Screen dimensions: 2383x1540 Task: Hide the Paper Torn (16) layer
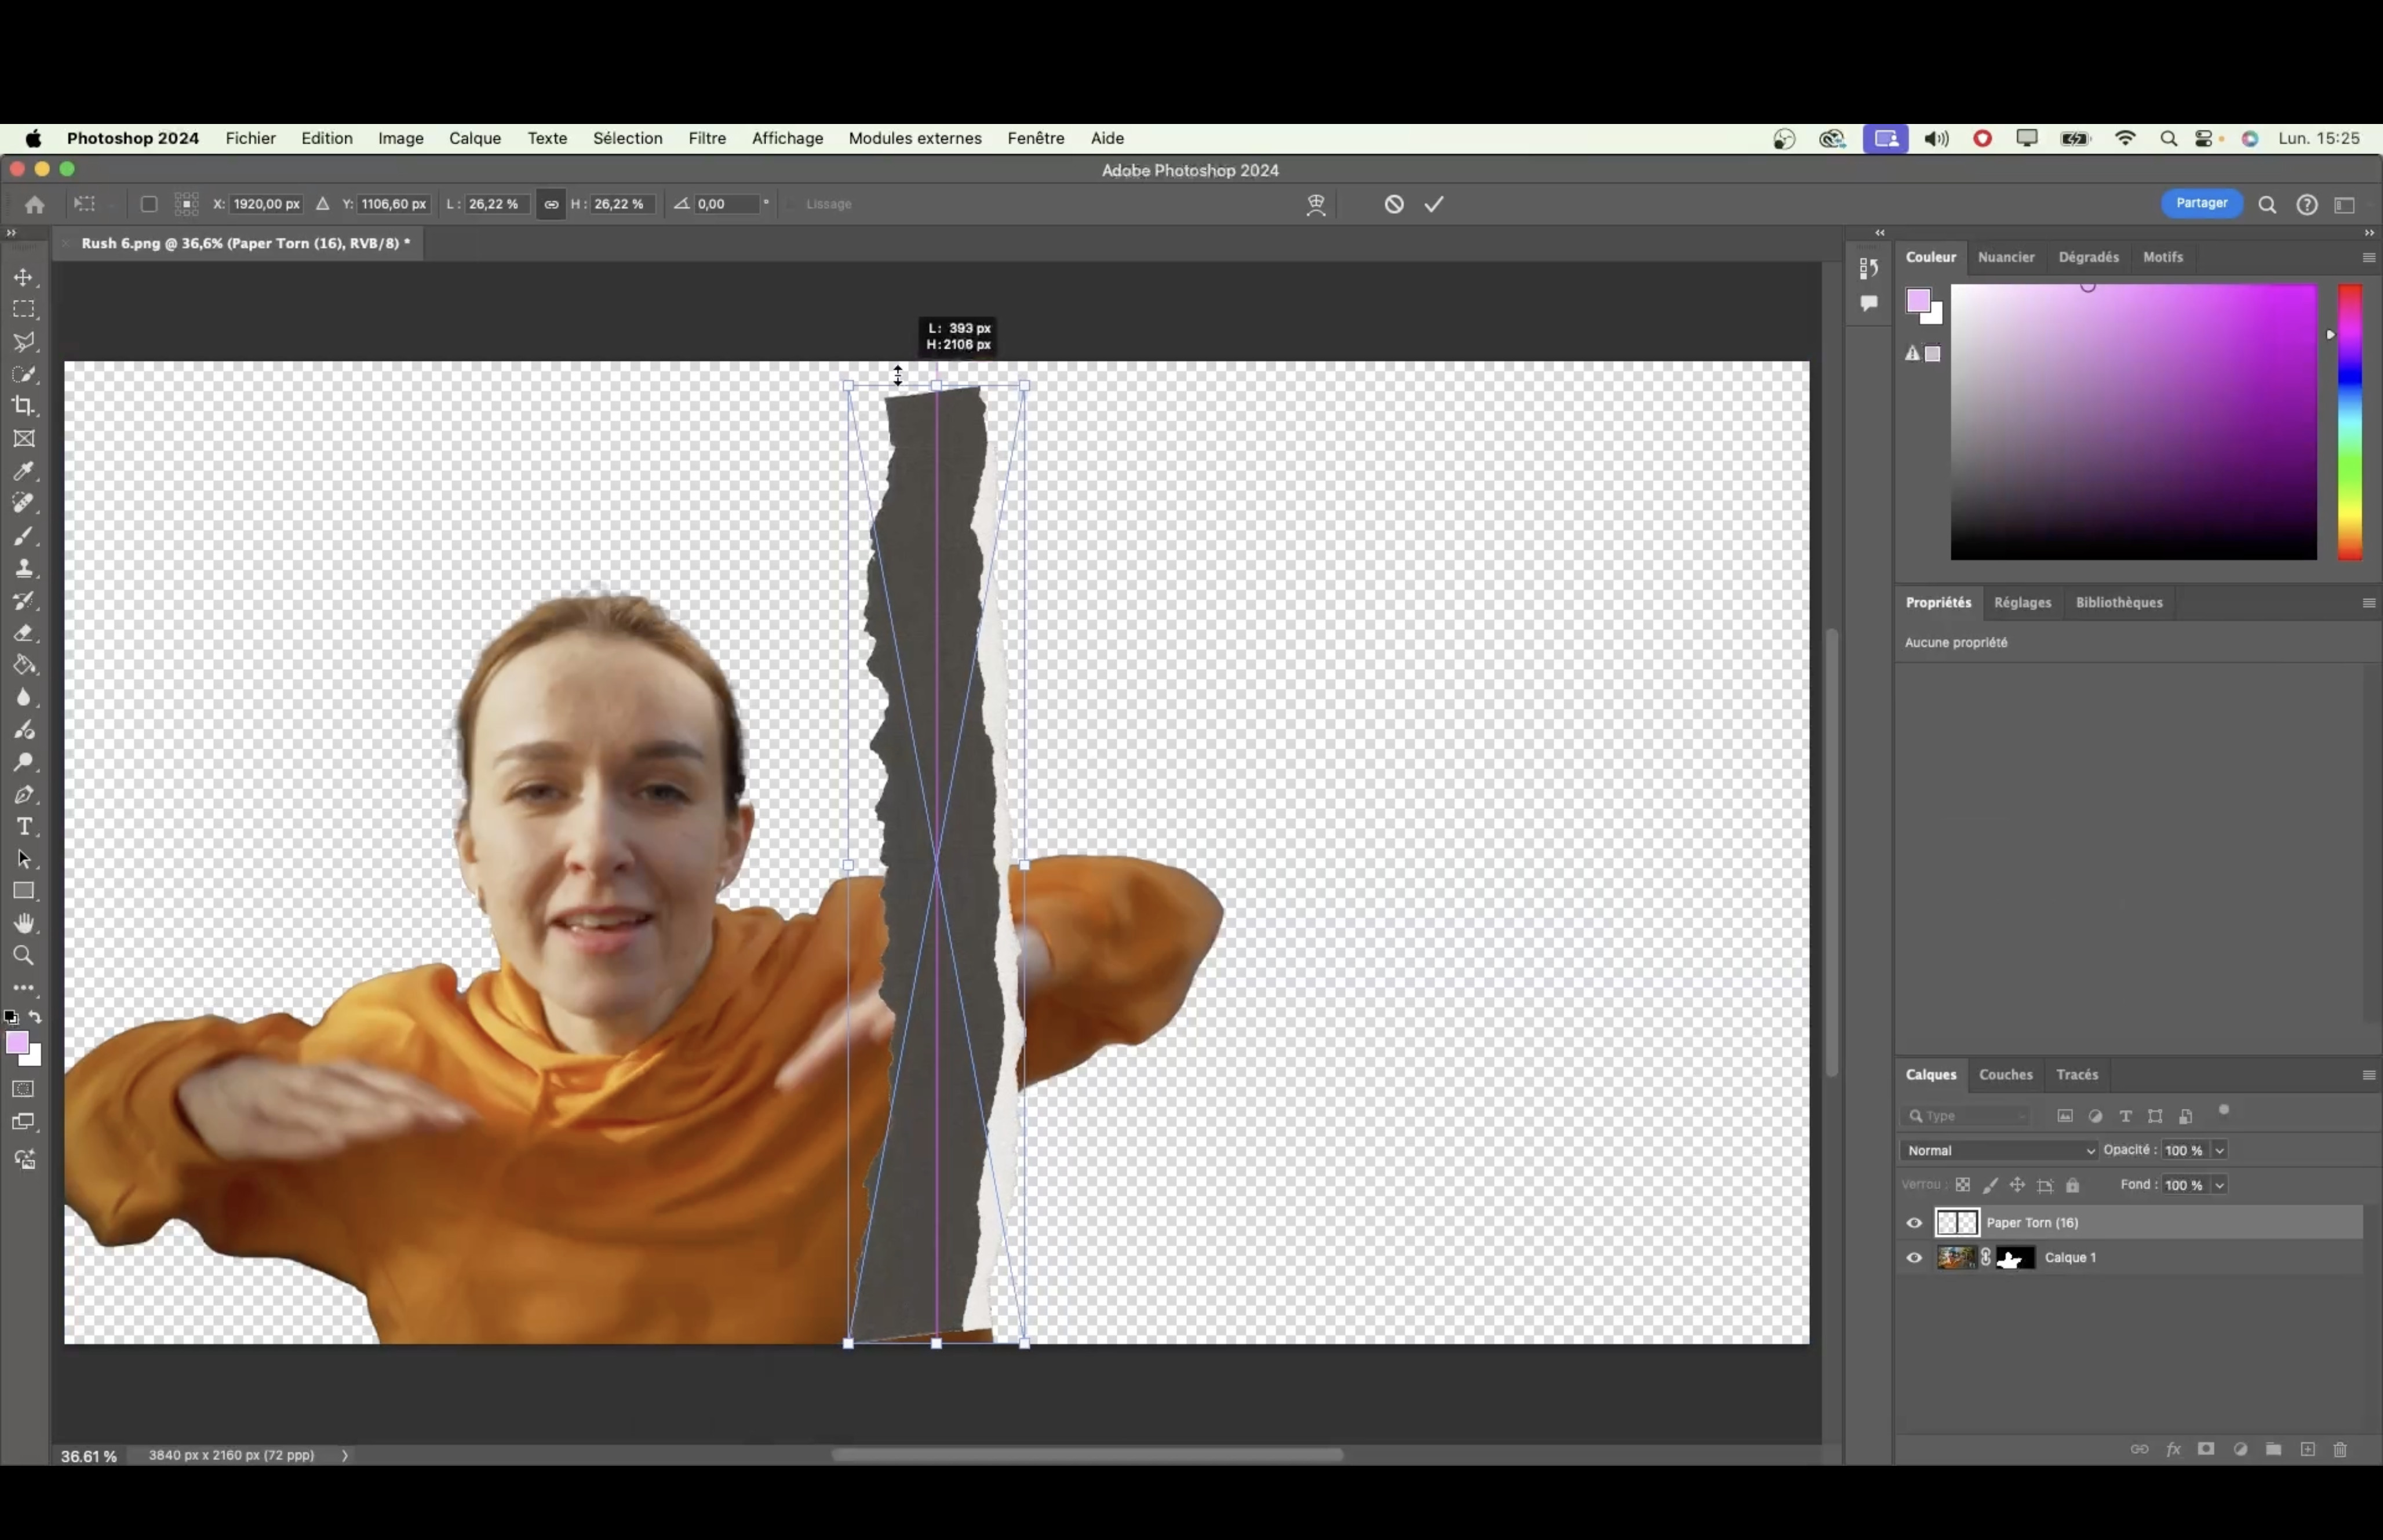[1914, 1222]
